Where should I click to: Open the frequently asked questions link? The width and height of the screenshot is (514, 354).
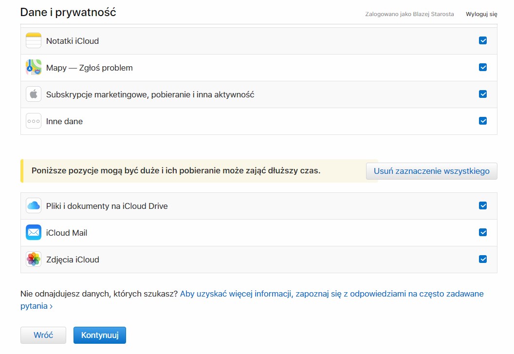tap(252, 300)
